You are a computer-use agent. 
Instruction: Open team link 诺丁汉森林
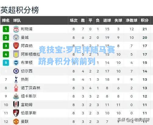30,88
